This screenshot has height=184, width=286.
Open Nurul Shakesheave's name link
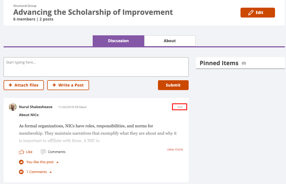pyautogui.click(x=36, y=107)
